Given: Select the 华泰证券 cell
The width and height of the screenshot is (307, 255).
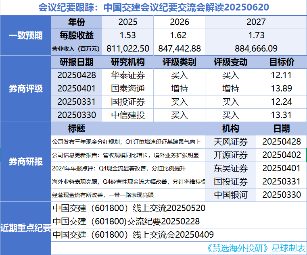Looking at the screenshot, I should (x=127, y=75).
